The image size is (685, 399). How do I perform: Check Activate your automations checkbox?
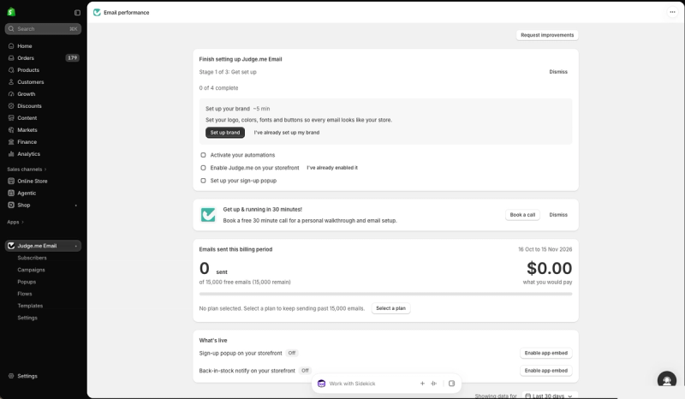[x=203, y=155]
